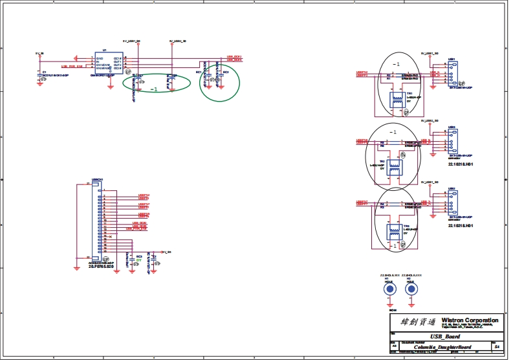Click the 20.F0765.020 part number label
The image size is (513, 363).
point(102,266)
